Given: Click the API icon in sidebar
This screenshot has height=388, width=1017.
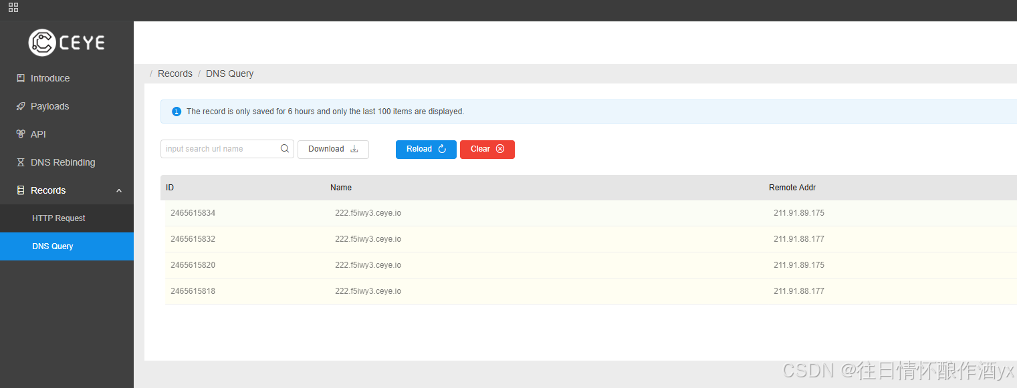Looking at the screenshot, I should coord(21,134).
